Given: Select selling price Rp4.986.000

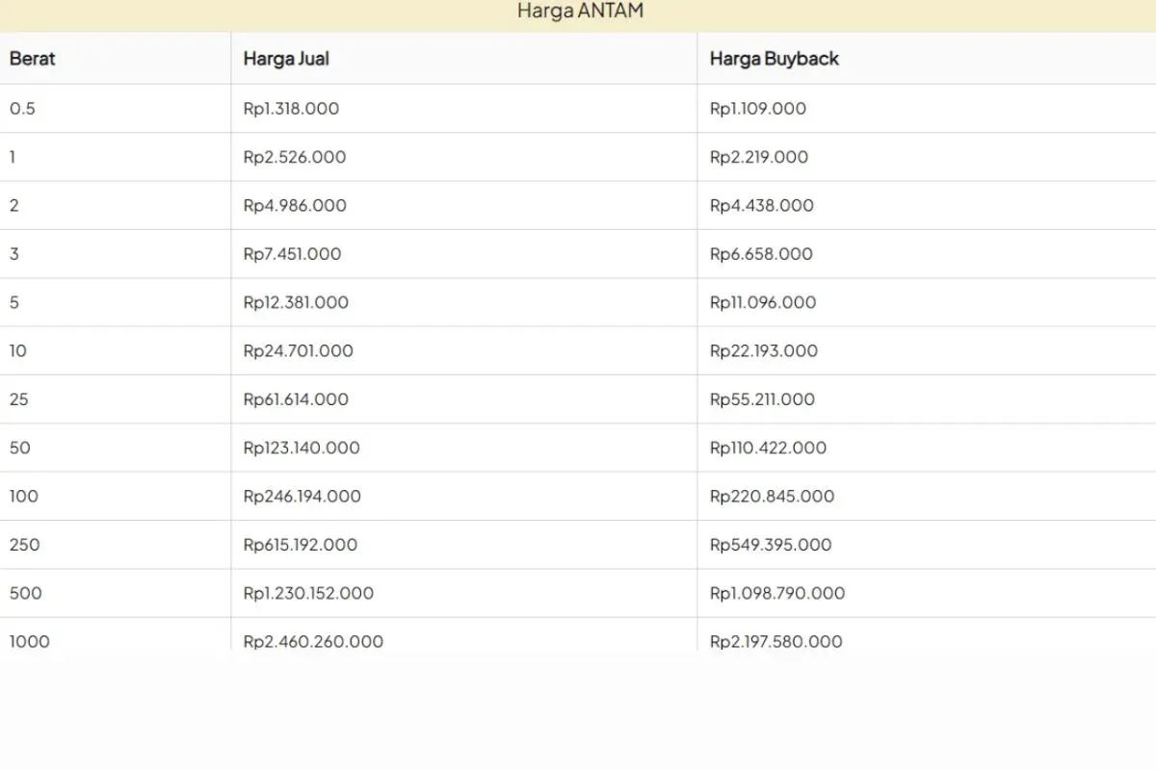Looking at the screenshot, I should 295,206.
